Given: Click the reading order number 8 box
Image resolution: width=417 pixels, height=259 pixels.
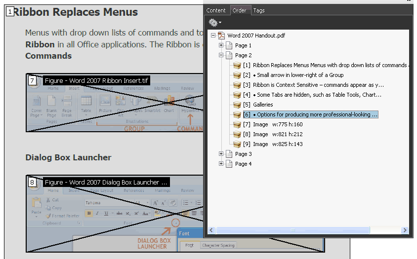Looking at the screenshot, I should click(x=32, y=182).
